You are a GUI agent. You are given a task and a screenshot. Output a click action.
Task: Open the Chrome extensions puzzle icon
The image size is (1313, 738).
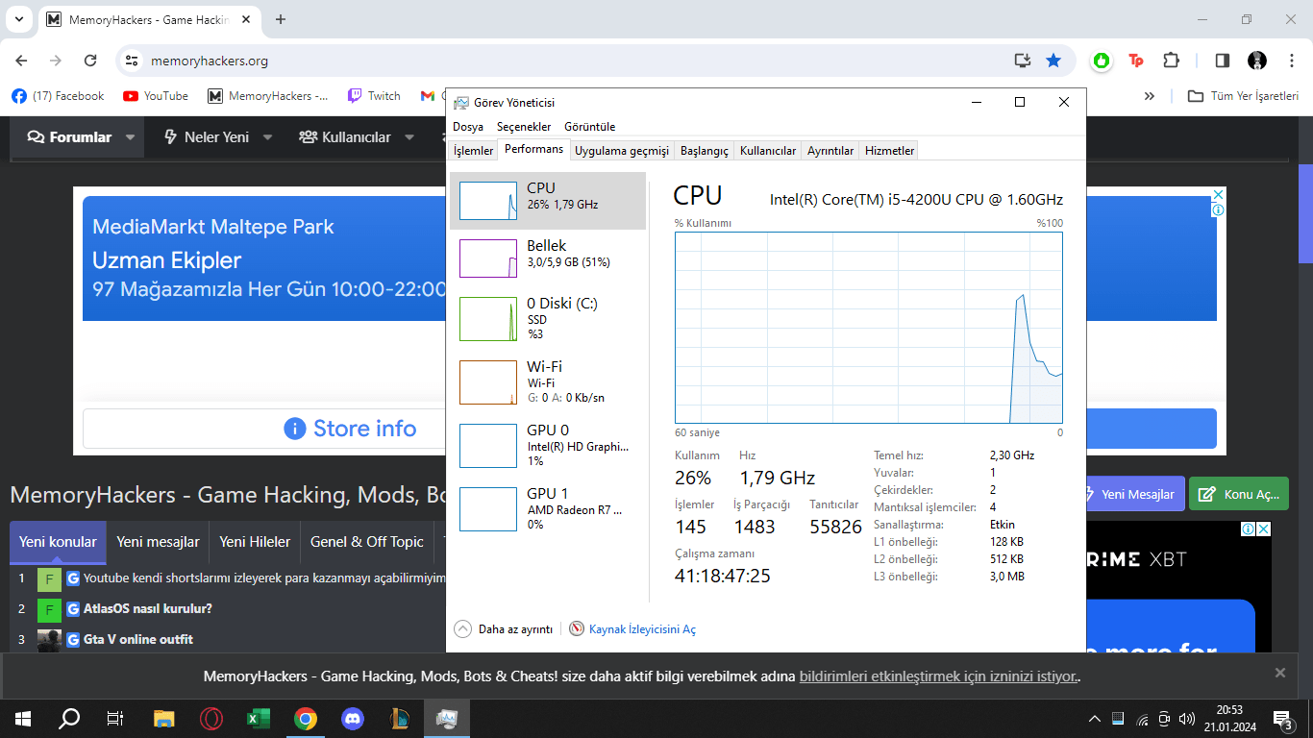[1171, 61]
